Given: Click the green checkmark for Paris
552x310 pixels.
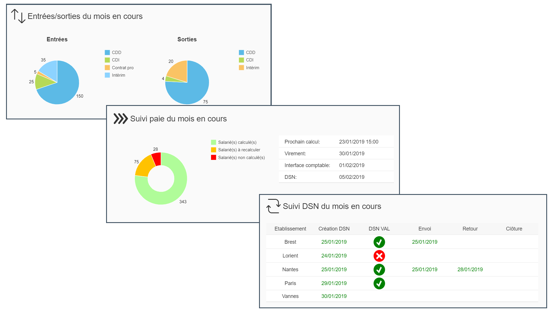Looking at the screenshot, I should tap(379, 283).
